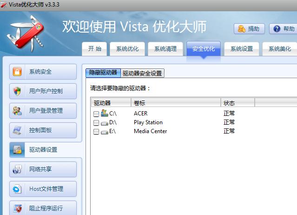Screen dimensions: 297x215
Task: Click the C:\ drive letter text
Action: coord(113,114)
